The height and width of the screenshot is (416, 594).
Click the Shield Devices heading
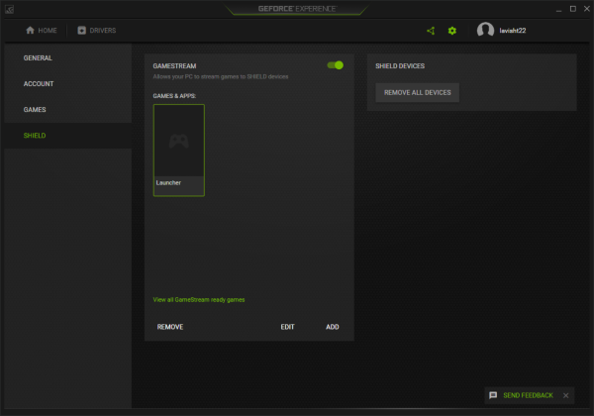[x=400, y=66]
